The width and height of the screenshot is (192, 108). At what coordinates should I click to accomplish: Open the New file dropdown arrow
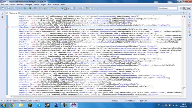coord(6,8)
